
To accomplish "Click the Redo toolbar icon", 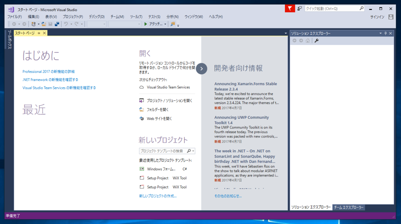I will coord(76,24).
